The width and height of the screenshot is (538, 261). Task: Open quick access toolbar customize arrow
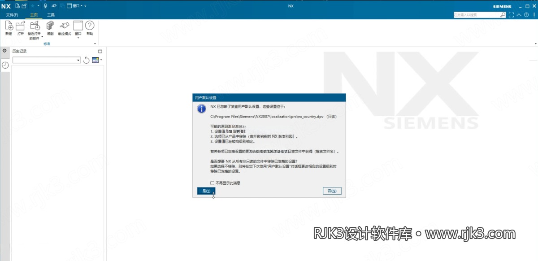(x=85, y=6)
